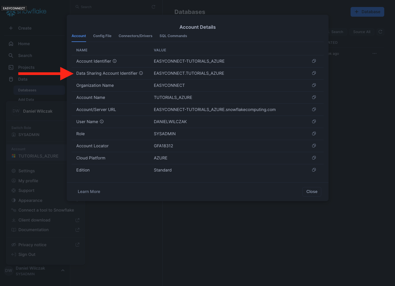Open the Learn More link
This screenshot has width=395, height=286.
pos(89,192)
